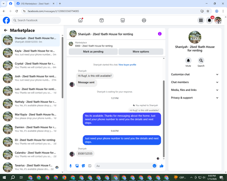Open Mar'Kayla conversation in list
The width and height of the screenshot is (227, 181).
point(31,116)
